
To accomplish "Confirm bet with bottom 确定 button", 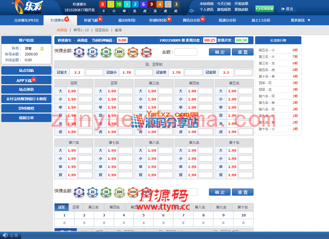I will (220, 192).
